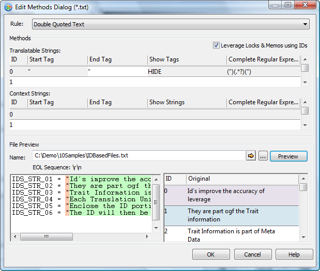Image resolution: width=320 pixels, height=271 pixels.
Task: Click the left scroll arrow in file text preview
Action: 15,236
